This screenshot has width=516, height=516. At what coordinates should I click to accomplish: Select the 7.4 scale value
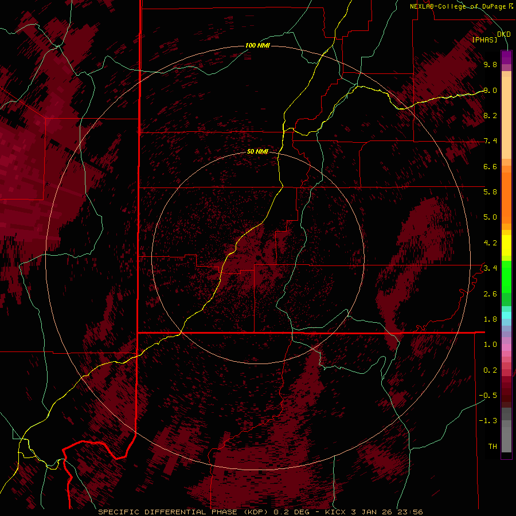click(x=490, y=141)
